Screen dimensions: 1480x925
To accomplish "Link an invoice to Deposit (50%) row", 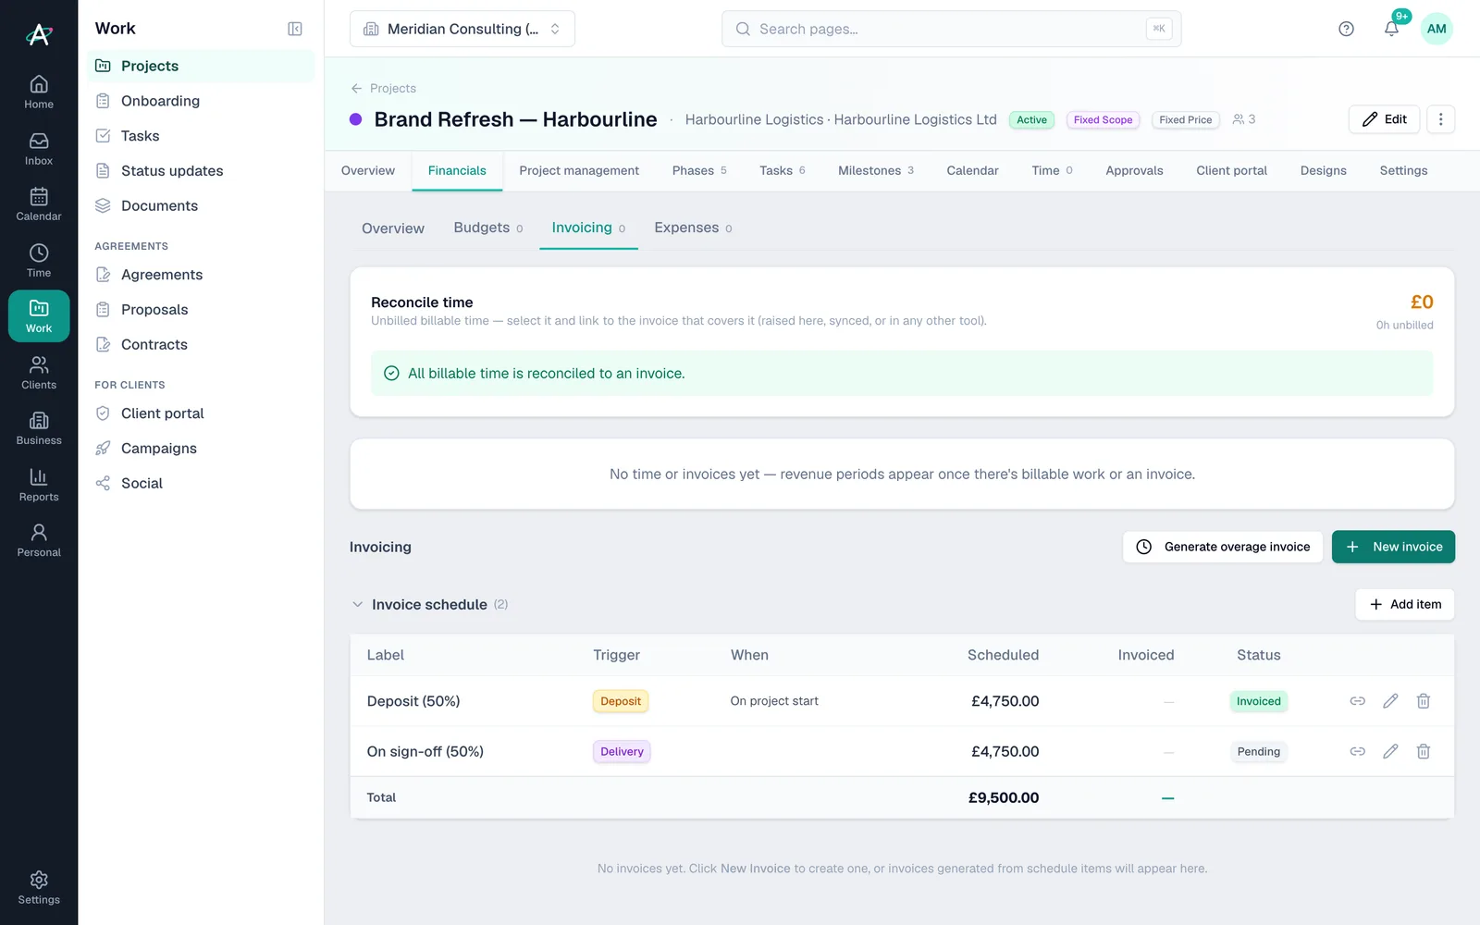I will click(1357, 701).
